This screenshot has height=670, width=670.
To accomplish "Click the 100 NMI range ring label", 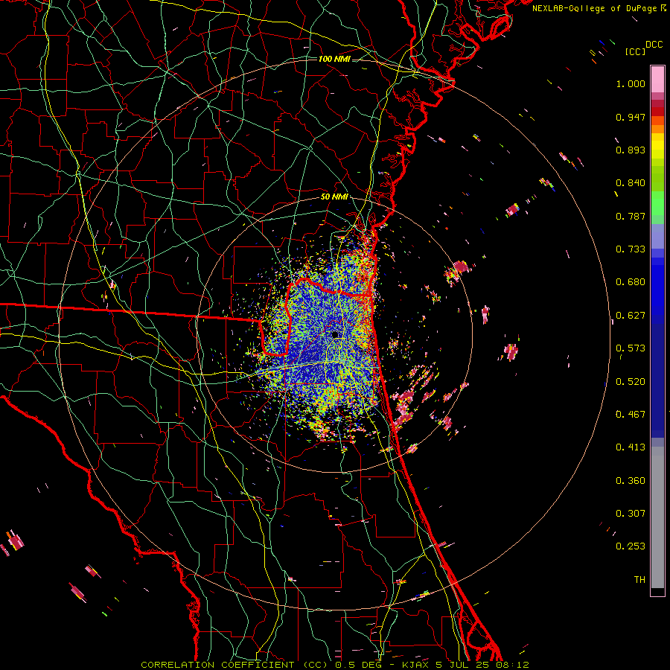I will [x=334, y=59].
